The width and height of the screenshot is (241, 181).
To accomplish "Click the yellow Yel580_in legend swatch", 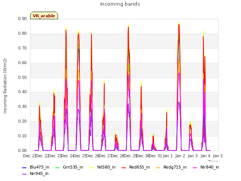I will [91, 167].
